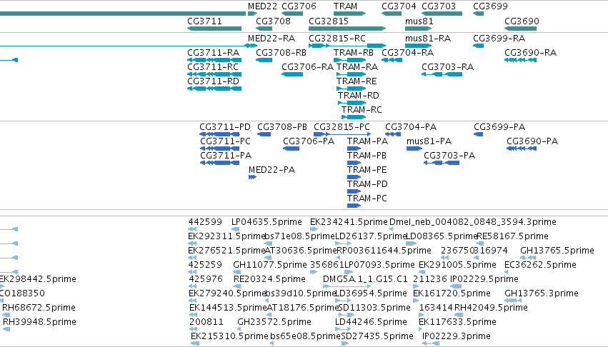This screenshot has width=608, height=347.
Task: Click EST GH13765.5prime
Action: (557, 251)
